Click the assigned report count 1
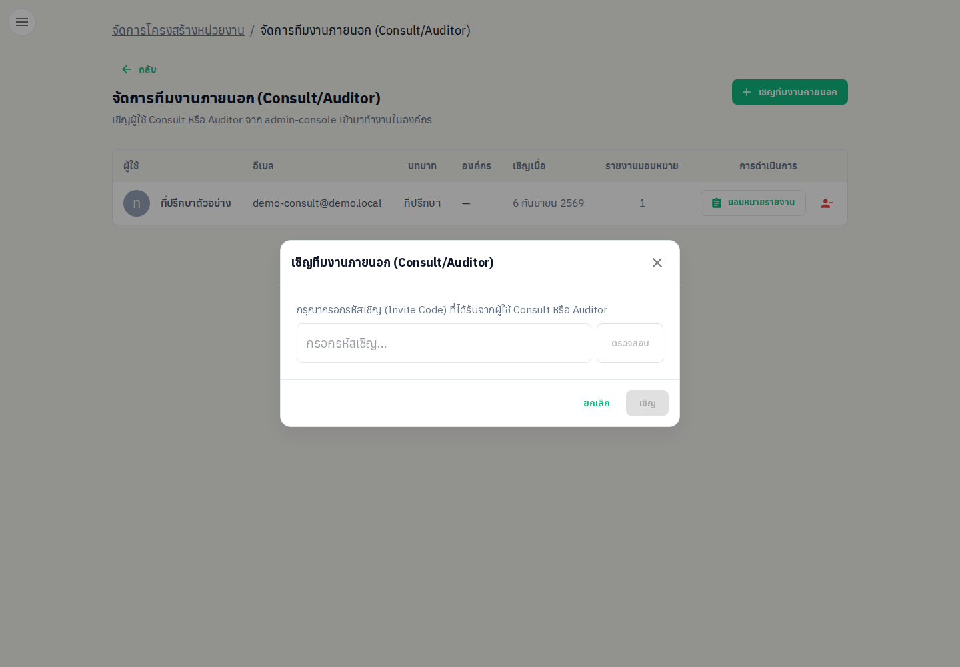This screenshot has height=667, width=960. (x=642, y=203)
